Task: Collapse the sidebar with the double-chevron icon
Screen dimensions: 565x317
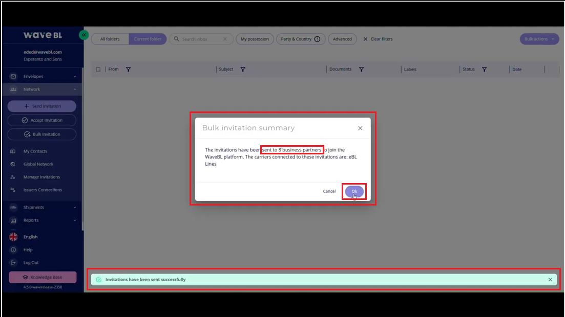Action: click(83, 35)
